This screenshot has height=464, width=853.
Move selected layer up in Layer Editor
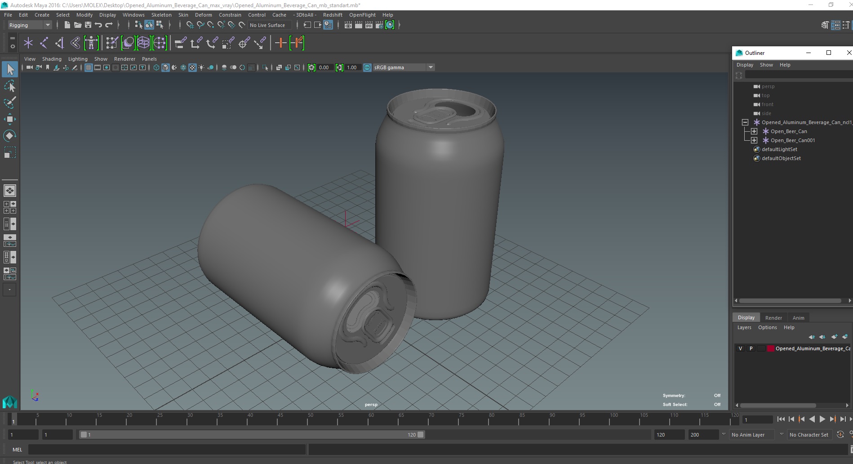812,337
